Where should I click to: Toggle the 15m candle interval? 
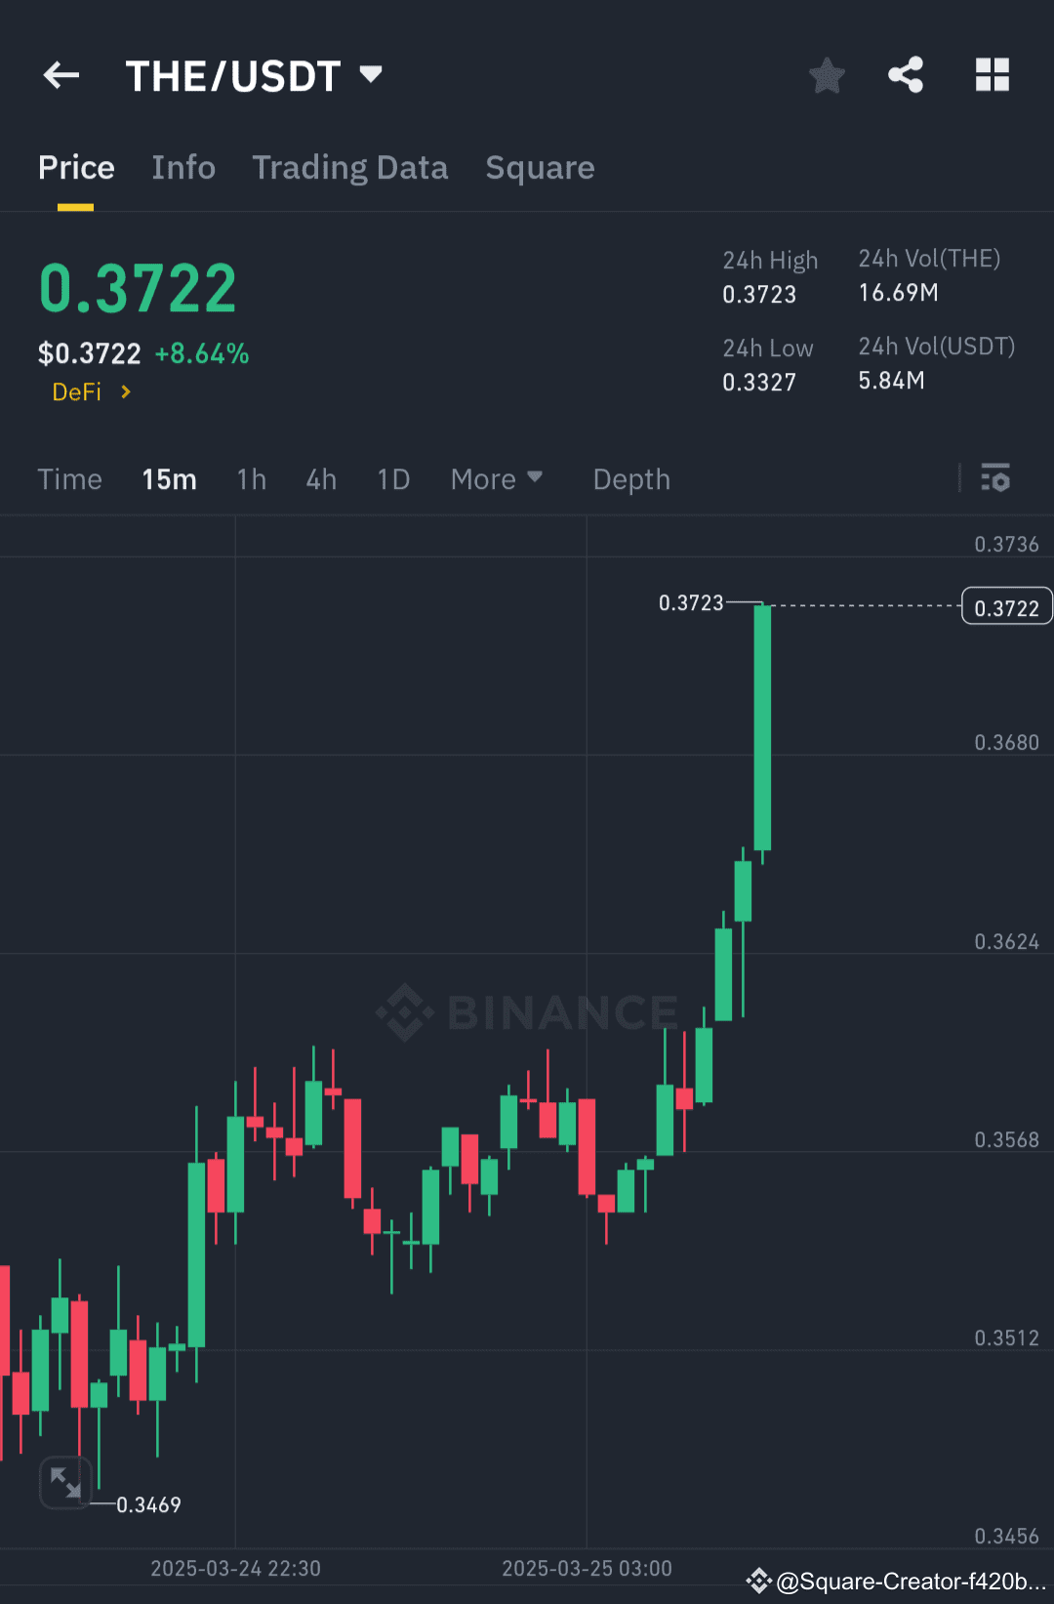pos(168,479)
